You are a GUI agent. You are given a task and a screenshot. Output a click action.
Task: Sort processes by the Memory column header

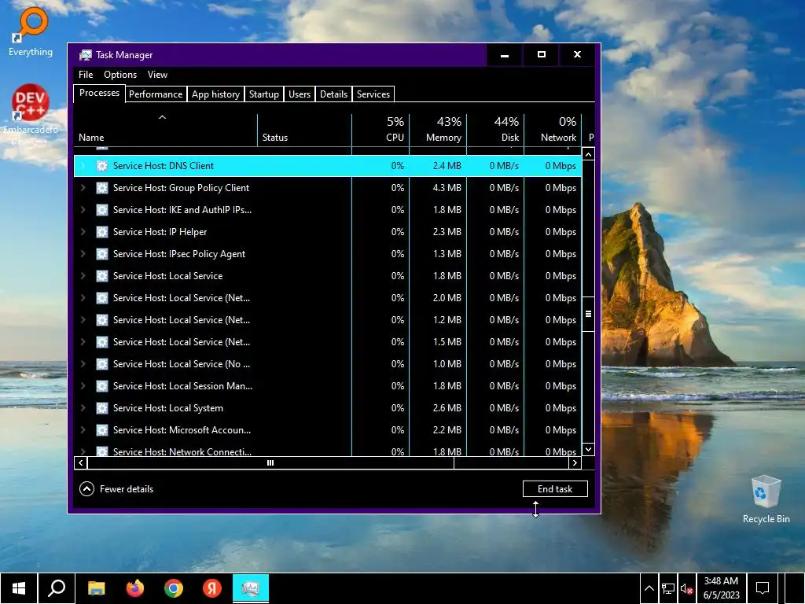438,131
